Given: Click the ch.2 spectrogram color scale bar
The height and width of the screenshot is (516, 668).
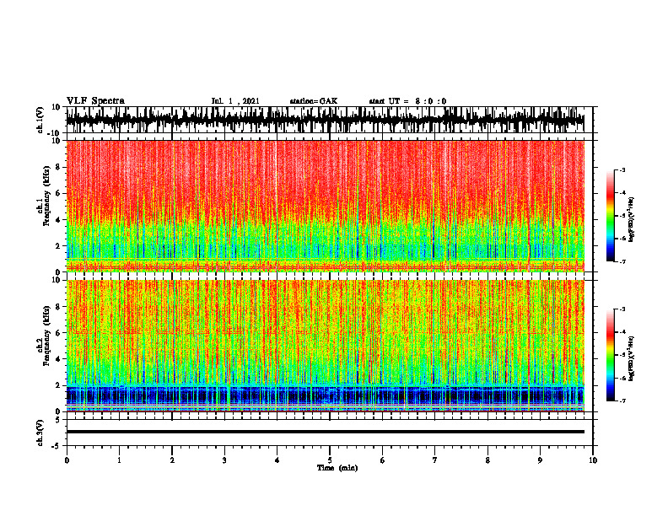Looking at the screenshot, I should (x=610, y=355).
